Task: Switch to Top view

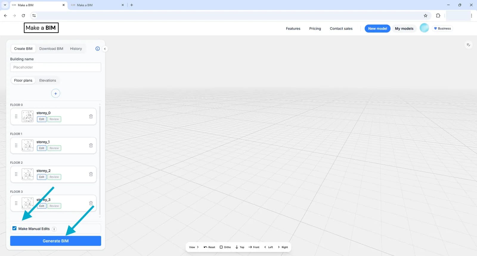Action: point(240,247)
